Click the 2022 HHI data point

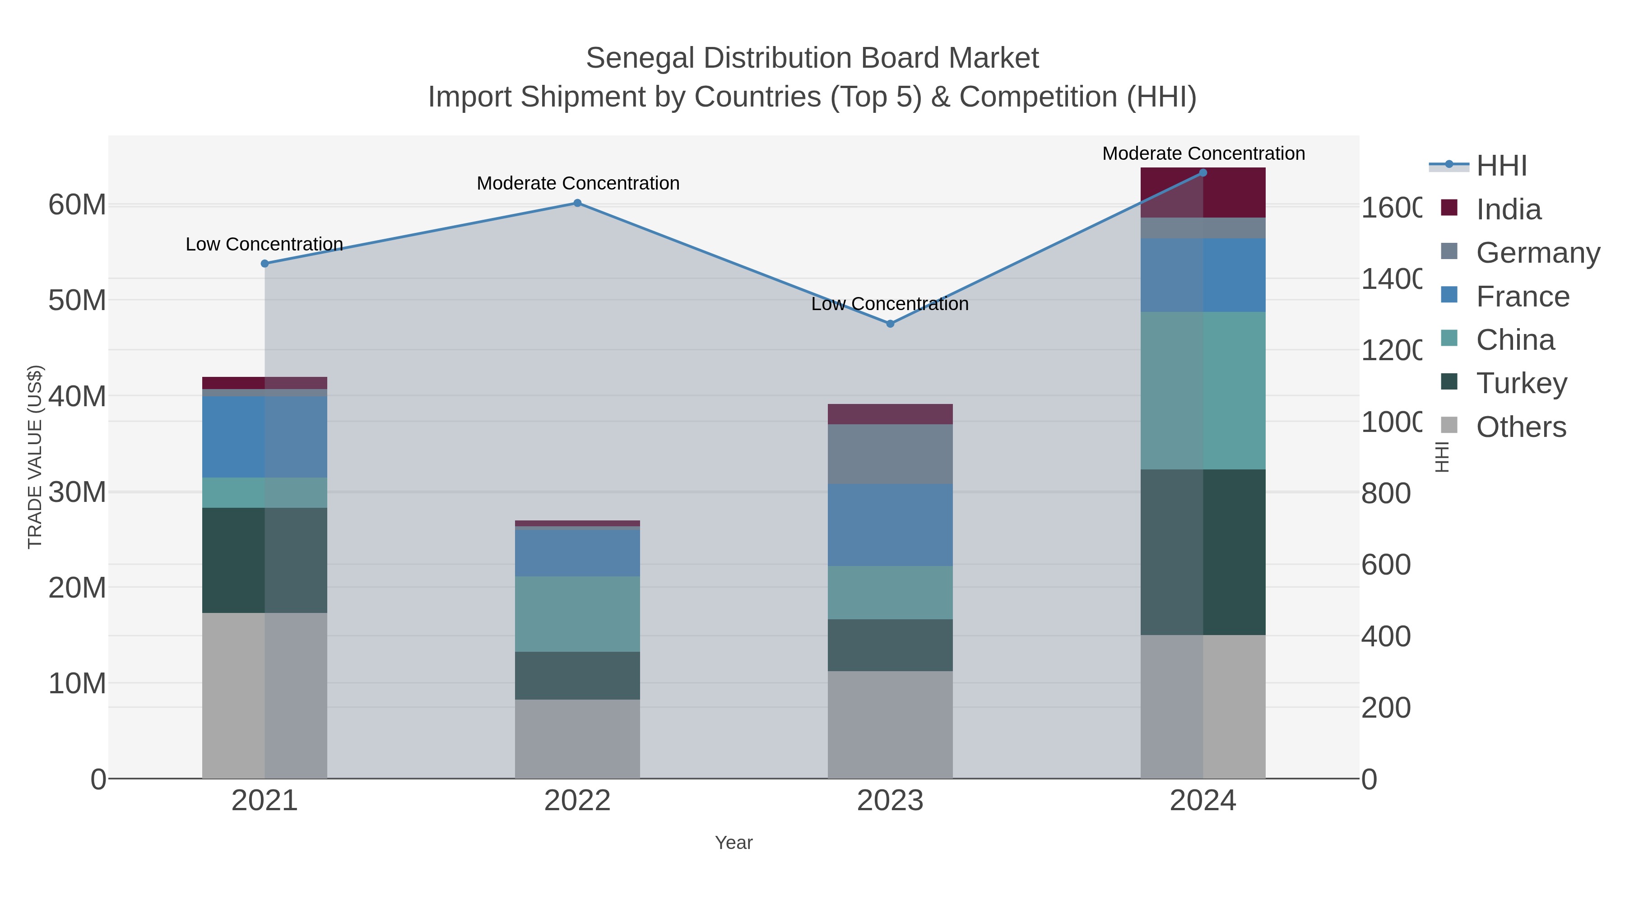point(577,203)
